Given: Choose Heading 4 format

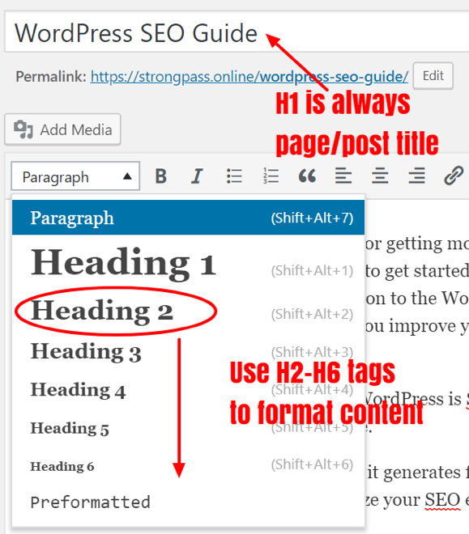Looking at the screenshot, I should pyautogui.click(x=188, y=390).
